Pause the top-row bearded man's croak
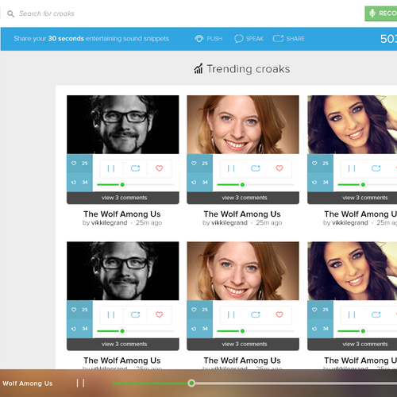 111,168
